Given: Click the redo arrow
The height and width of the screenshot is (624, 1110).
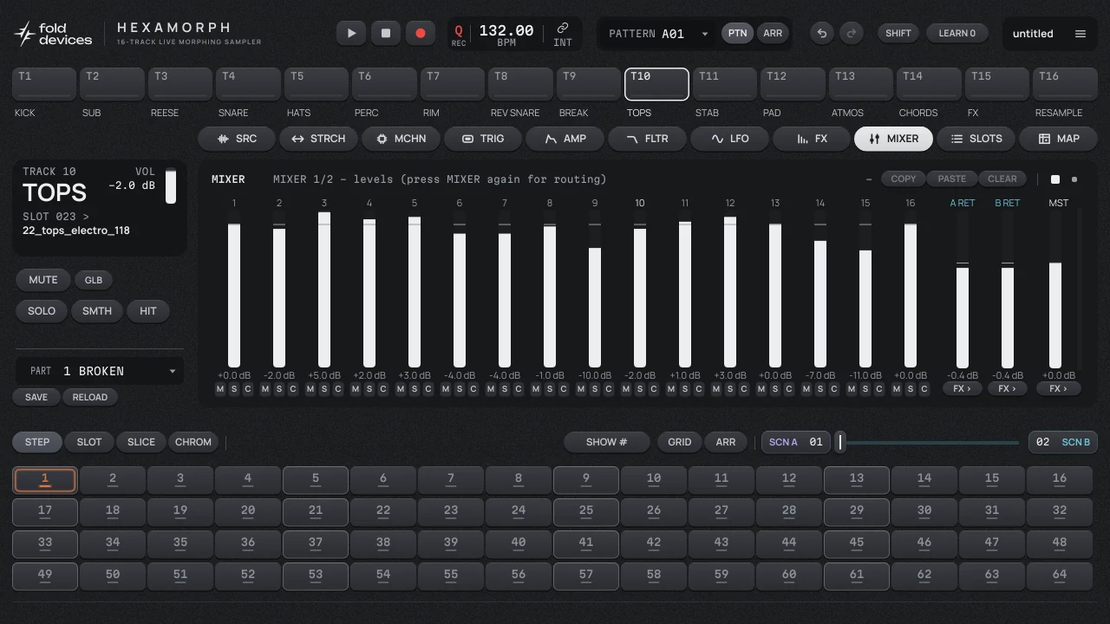Looking at the screenshot, I should [x=852, y=33].
